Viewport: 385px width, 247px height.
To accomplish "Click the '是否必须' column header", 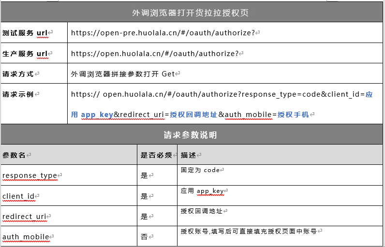I will coord(156,155).
